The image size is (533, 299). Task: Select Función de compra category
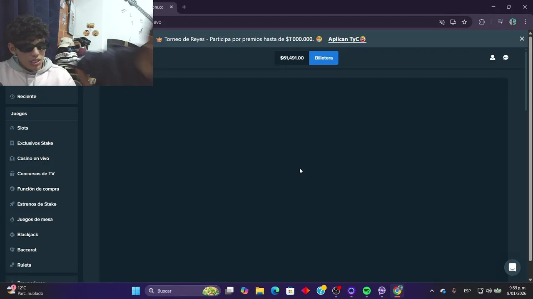coord(42,189)
